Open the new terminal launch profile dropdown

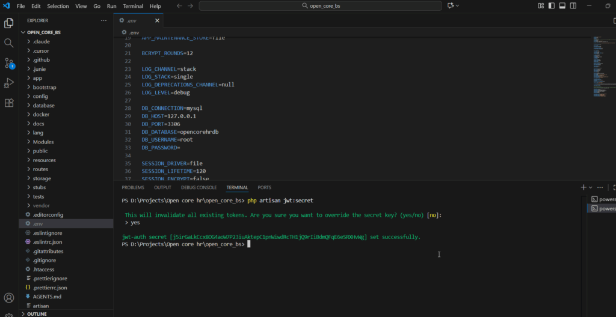pos(591,187)
